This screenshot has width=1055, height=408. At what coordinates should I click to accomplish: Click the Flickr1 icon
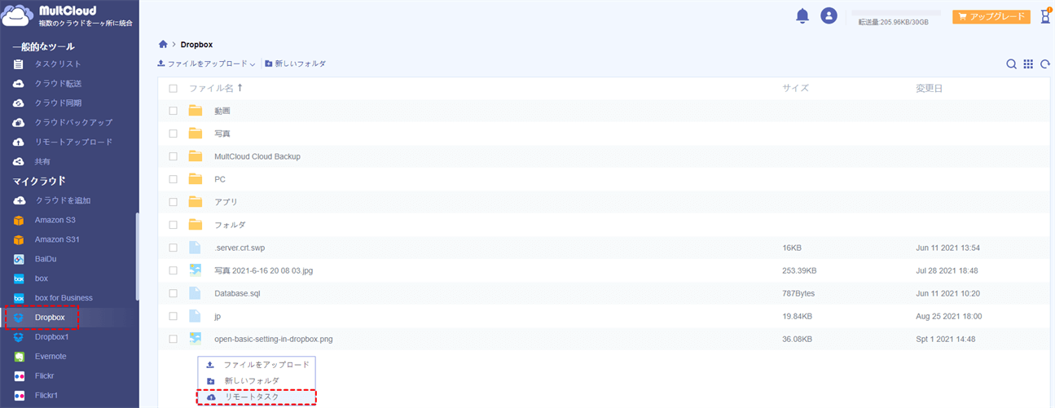[19, 395]
